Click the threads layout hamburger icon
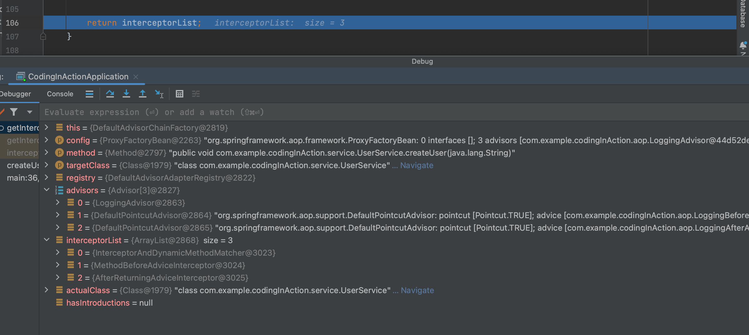 [x=89, y=94]
